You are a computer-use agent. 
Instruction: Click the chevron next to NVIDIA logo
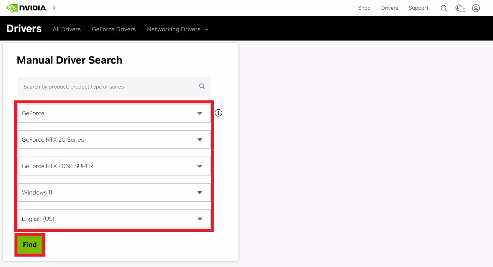click(54, 8)
